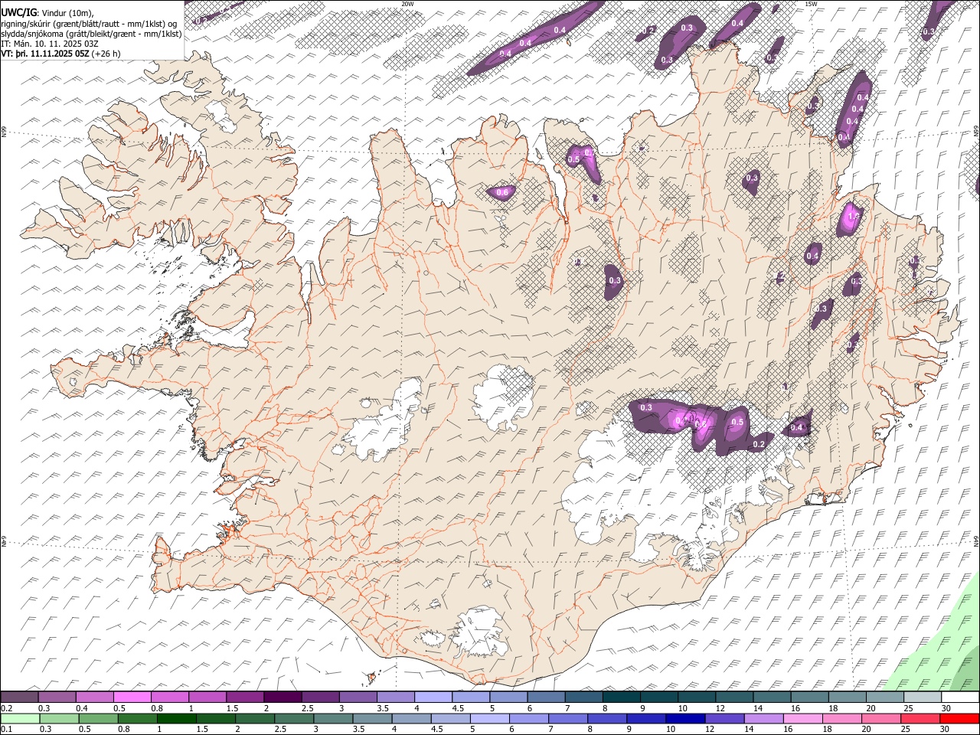Click the 20W longitude label
This screenshot has height=735, width=980.
pos(407,4)
